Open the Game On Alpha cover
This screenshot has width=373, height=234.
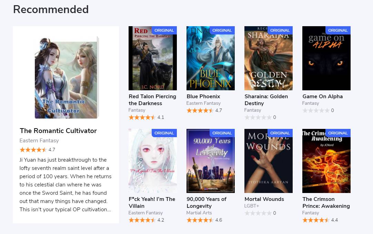pyautogui.click(x=326, y=58)
